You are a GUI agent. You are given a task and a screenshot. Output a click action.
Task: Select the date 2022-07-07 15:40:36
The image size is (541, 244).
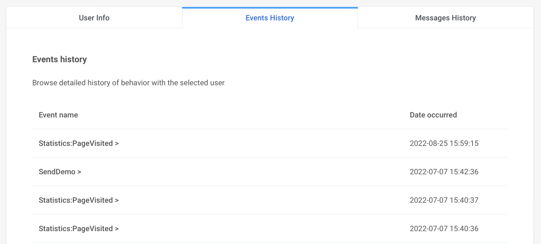(444, 228)
